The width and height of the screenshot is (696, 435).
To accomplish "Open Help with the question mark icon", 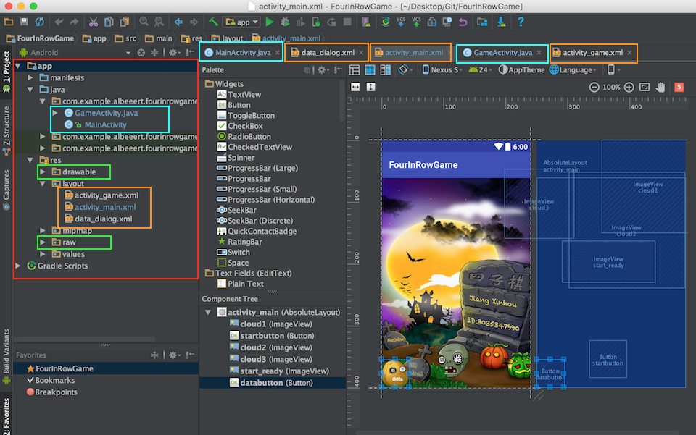I will 521,22.
